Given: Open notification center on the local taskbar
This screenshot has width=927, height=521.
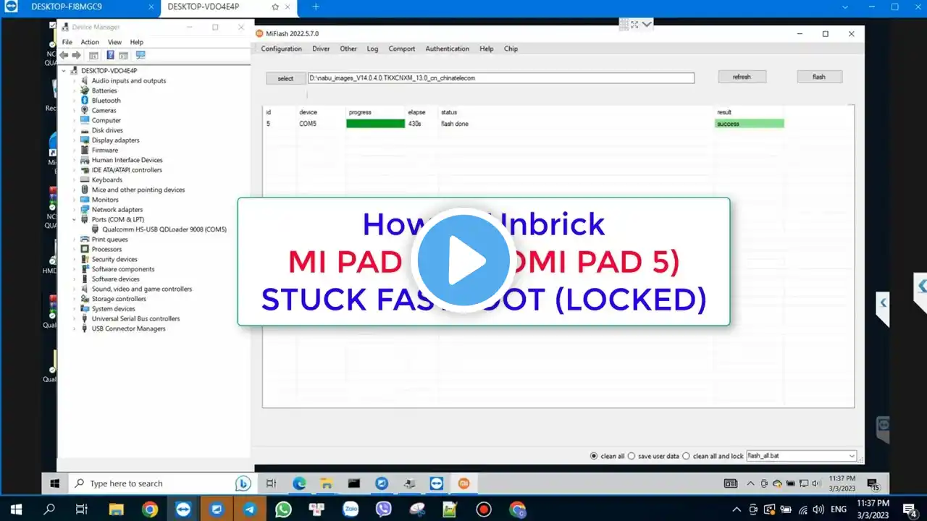Looking at the screenshot, I should point(910,509).
